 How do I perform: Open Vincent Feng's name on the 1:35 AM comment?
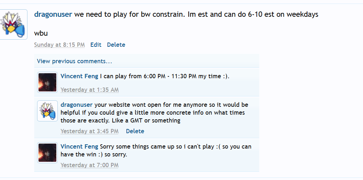click(80, 76)
